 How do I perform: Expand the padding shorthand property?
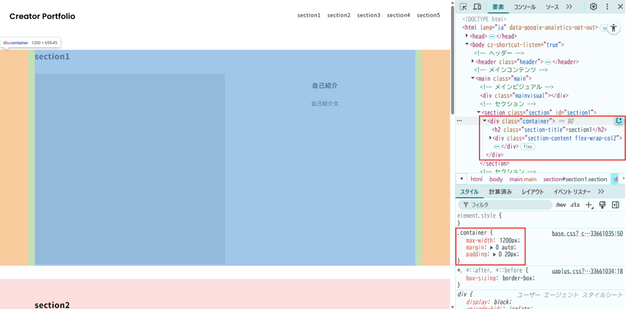coord(495,255)
